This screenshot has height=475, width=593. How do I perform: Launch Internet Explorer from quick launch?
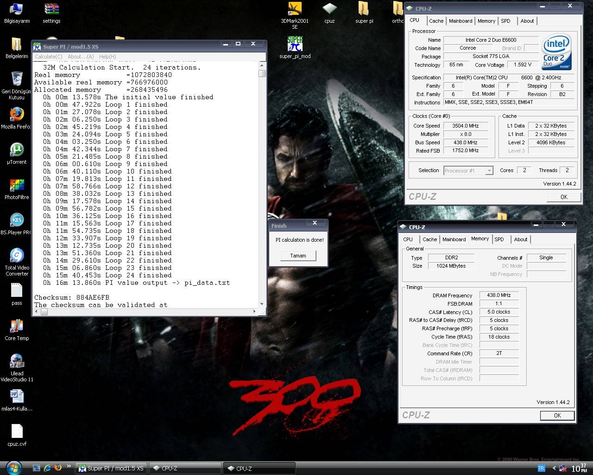click(47, 468)
